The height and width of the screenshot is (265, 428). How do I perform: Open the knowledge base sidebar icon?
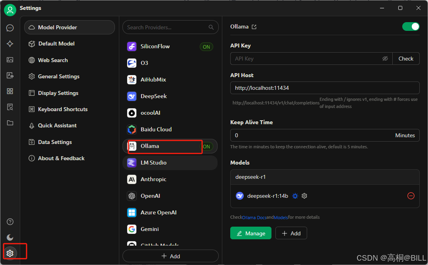click(x=10, y=107)
